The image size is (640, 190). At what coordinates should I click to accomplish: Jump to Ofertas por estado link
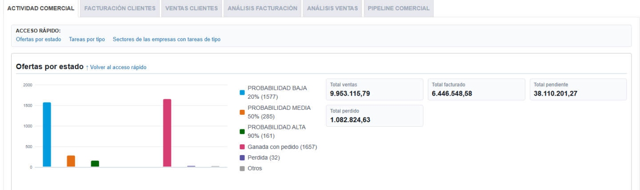tap(38, 39)
